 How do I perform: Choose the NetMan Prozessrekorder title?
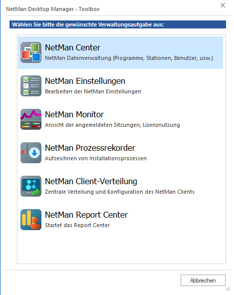90,148
